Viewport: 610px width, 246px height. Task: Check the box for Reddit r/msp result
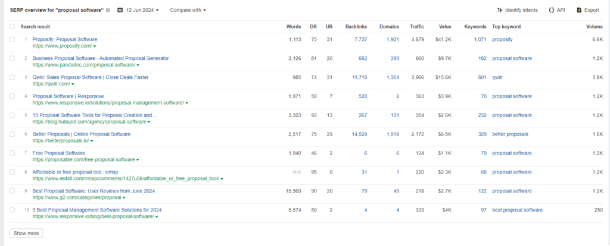pos(12,172)
